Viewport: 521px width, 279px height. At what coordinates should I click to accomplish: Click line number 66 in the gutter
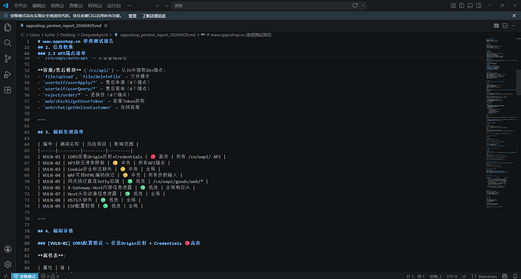pos(26,157)
